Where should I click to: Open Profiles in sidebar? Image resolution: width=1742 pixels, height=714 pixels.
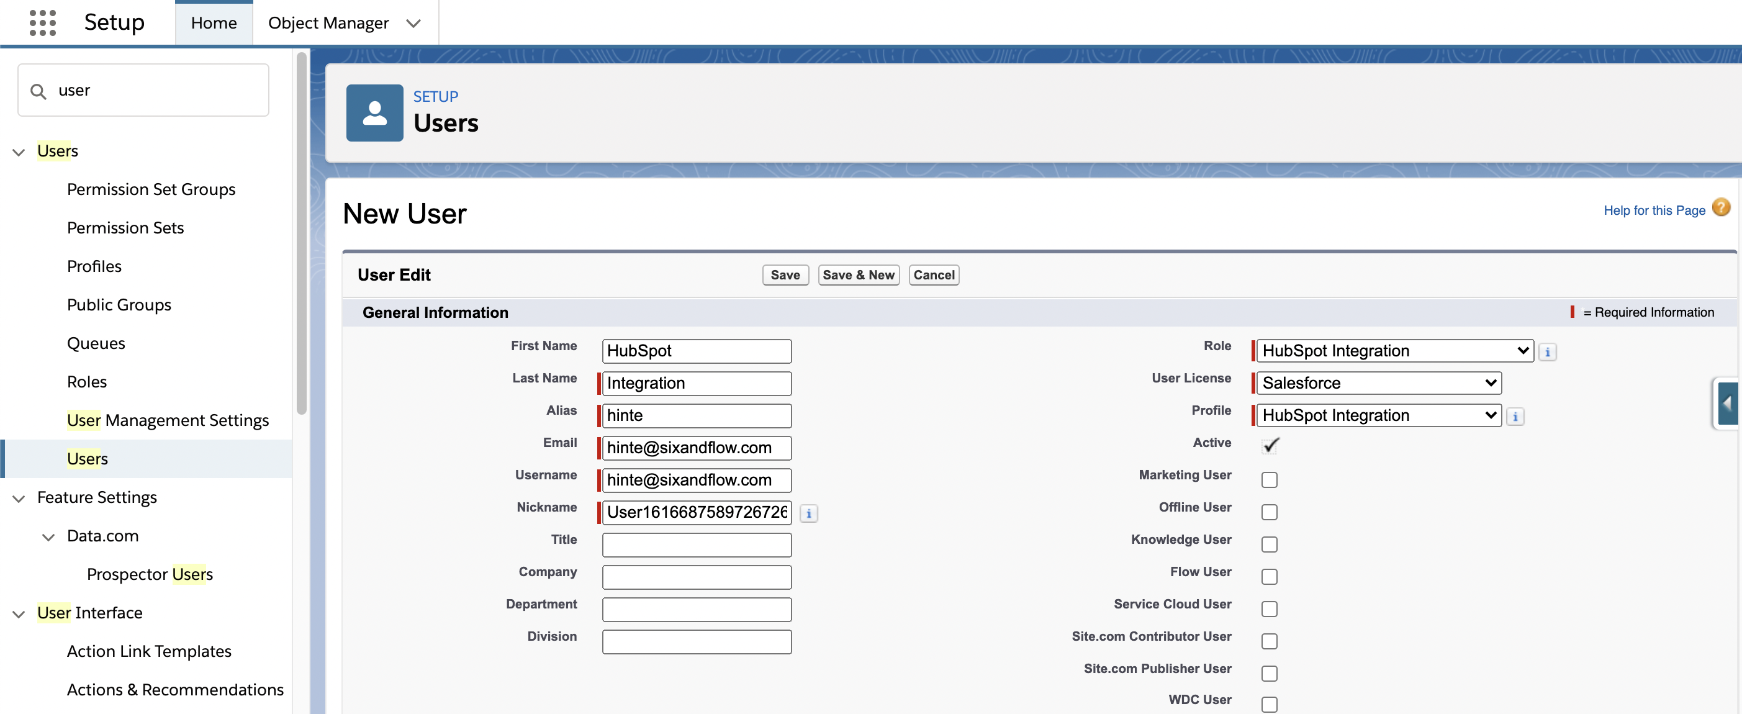(94, 266)
